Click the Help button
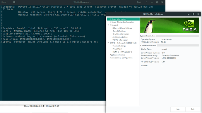The height and width of the screenshot is (113, 202). tap(177, 109)
